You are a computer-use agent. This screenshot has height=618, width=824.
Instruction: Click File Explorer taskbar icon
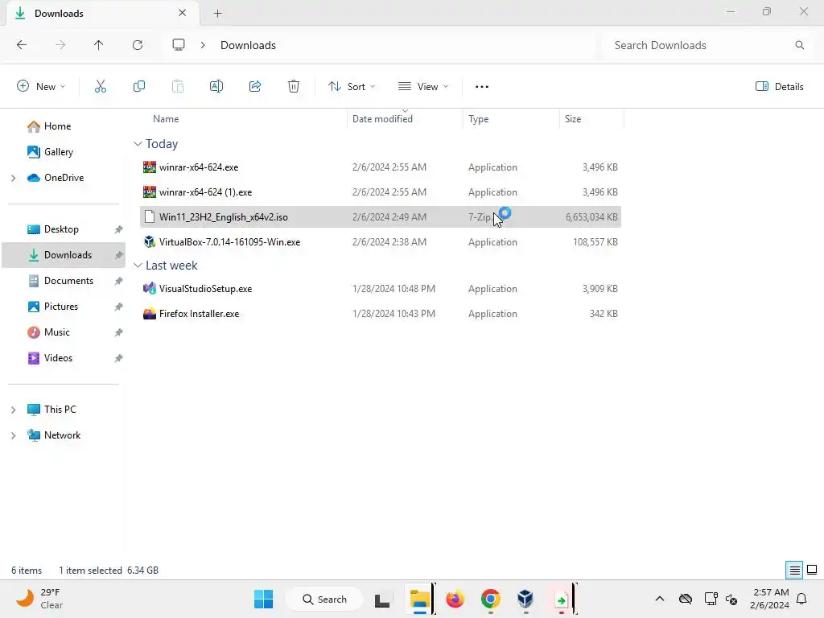pyautogui.click(x=420, y=599)
